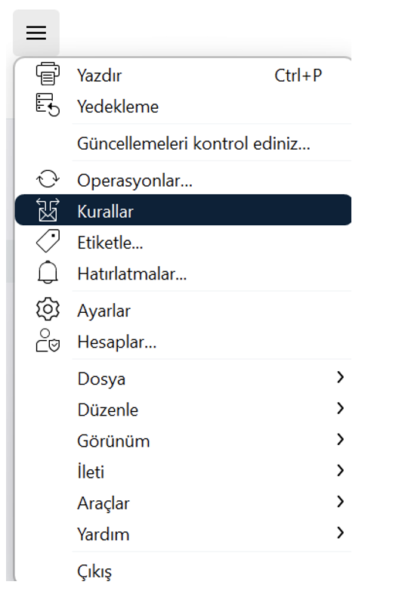Expand the Dosya submenu arrow
Screen dimensions: 405x594
(340, 377)
